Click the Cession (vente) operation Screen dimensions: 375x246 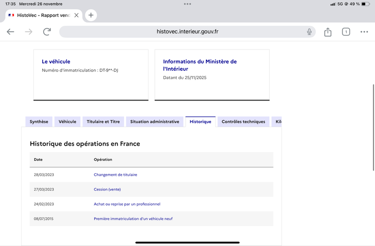click(107, 189)
